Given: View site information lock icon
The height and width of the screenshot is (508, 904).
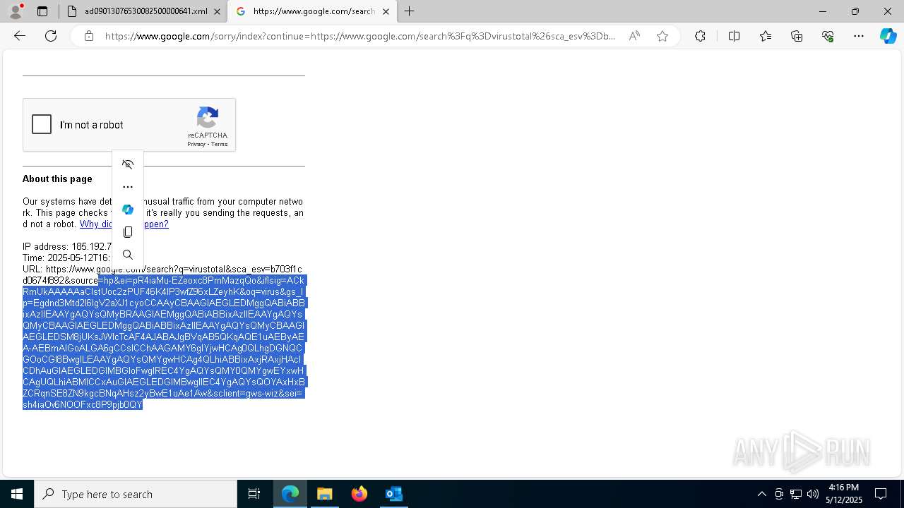Looking at the screenshot, I should coord(88,36).
